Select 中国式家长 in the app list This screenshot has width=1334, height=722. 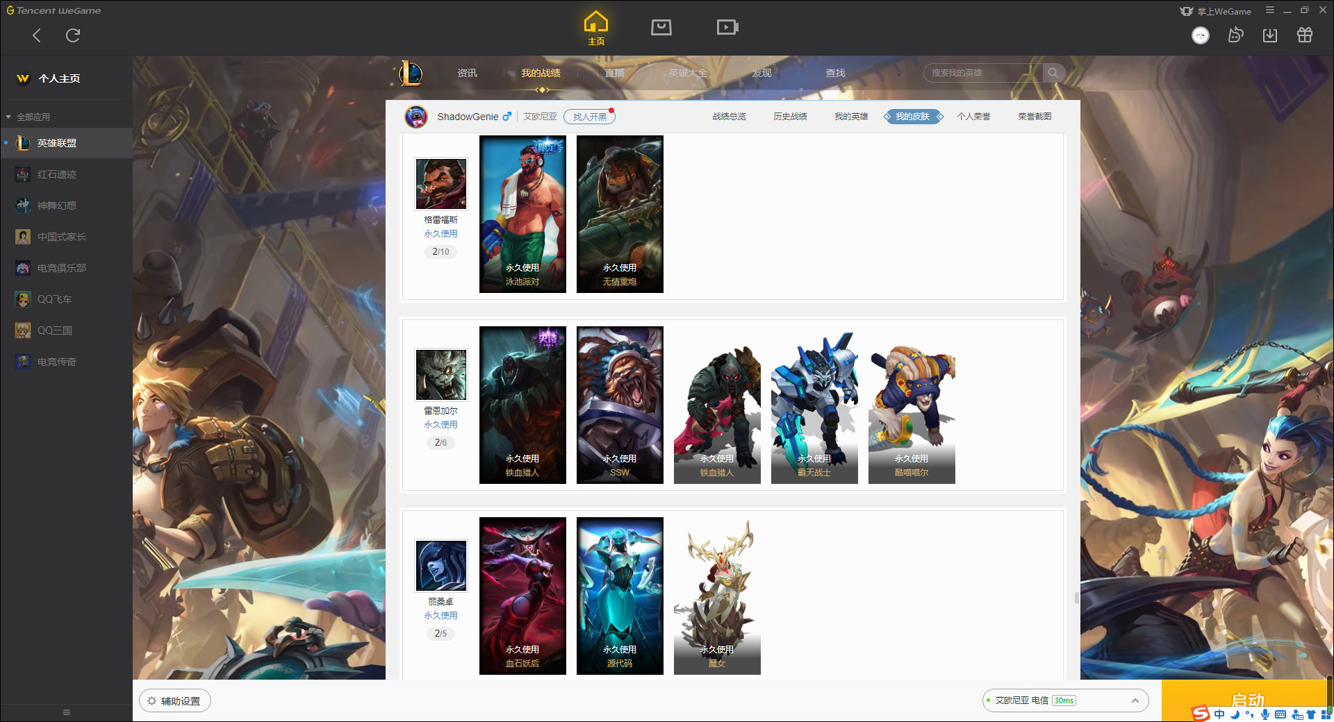click(66, 237)
